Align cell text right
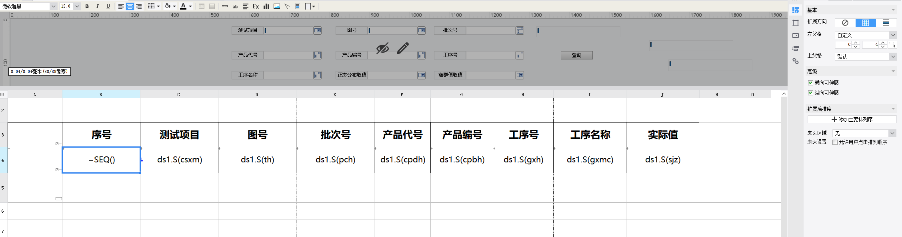The width and height of the screenshot is (902, 237). coord(139,6)
